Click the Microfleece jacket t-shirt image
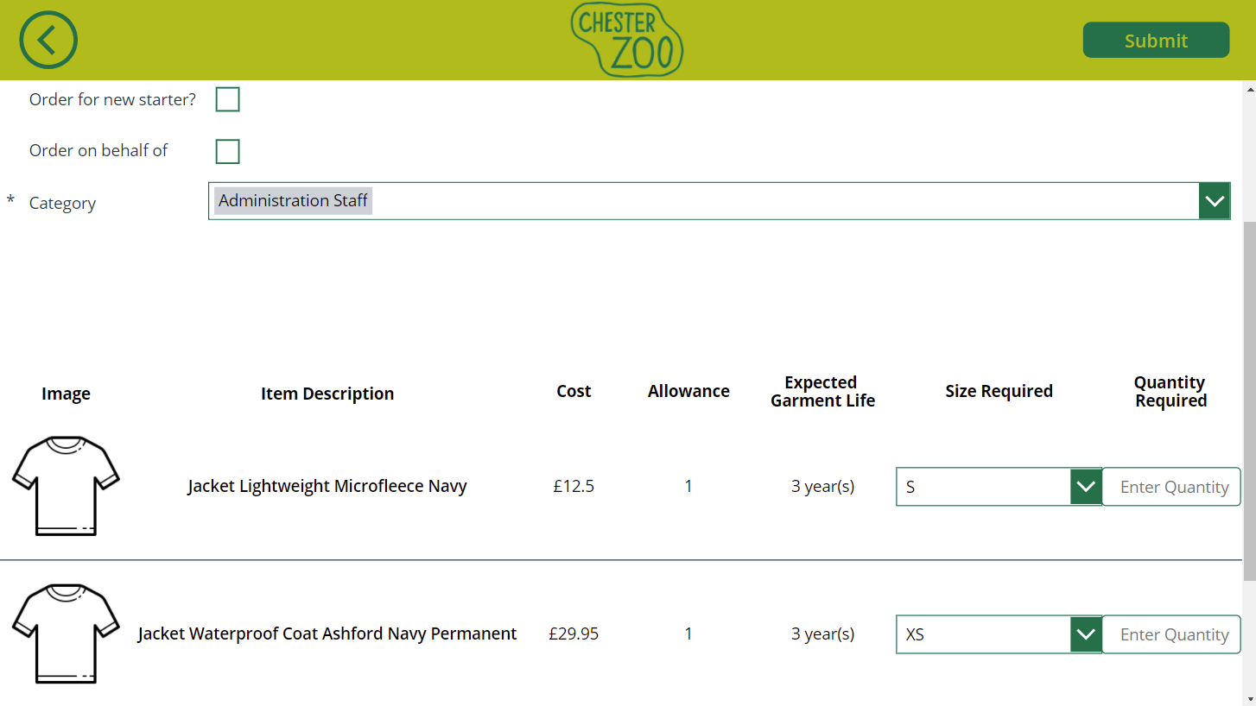The image size is (1256, 706). (x=66, y=486)
